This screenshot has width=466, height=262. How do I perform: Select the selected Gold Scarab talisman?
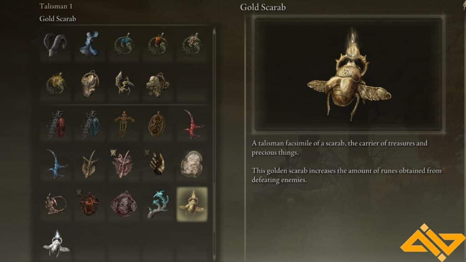click(x=192, y=204)
